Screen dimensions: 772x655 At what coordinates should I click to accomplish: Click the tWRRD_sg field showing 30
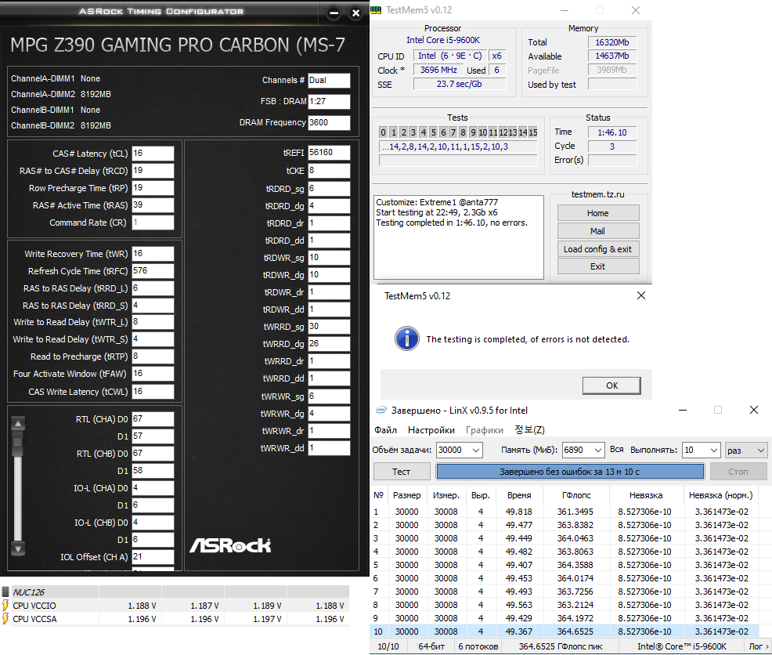tap(329, 326)
